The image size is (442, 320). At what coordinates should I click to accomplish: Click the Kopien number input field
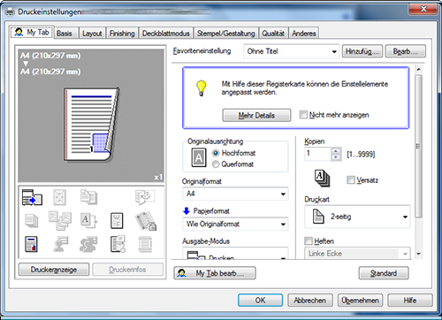pyautogui.click(x=317, y=154)
